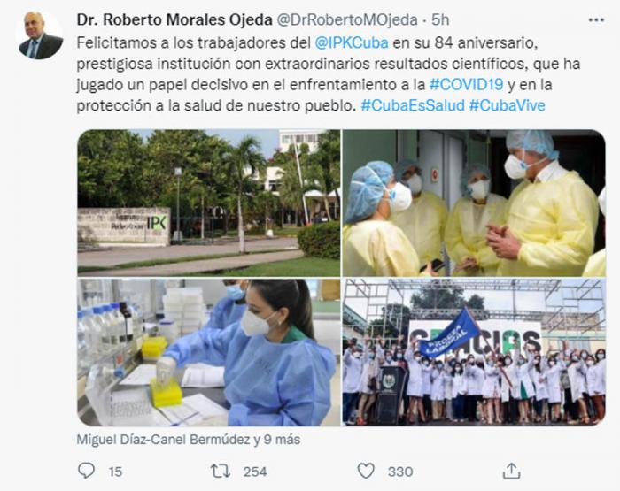This screenshot has width=620, height=491.
Task: Follow the #COVID19 hashtag link
Action: (x=466, y=85)
